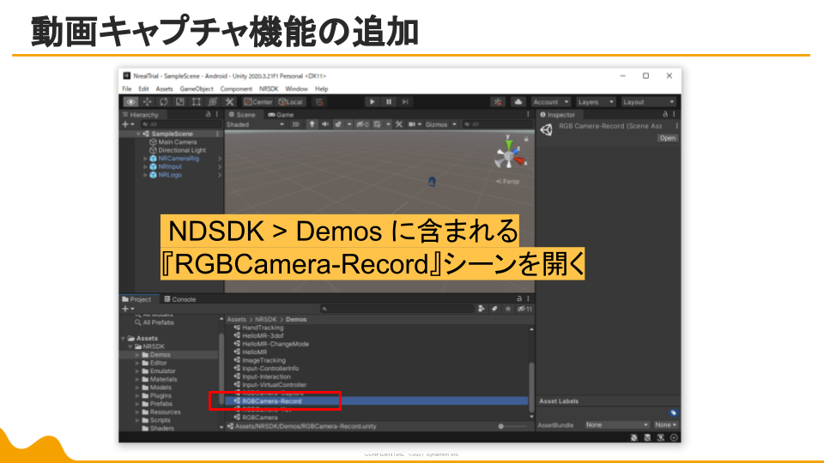This screenshot has width=824, height=463.
Task: Open component editor tools in Scene
Action: (x=399, y=124)
